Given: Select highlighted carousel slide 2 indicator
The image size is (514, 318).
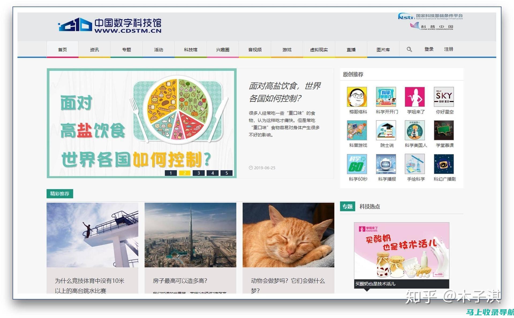Looking at the screenshot, I should [185, 173].
